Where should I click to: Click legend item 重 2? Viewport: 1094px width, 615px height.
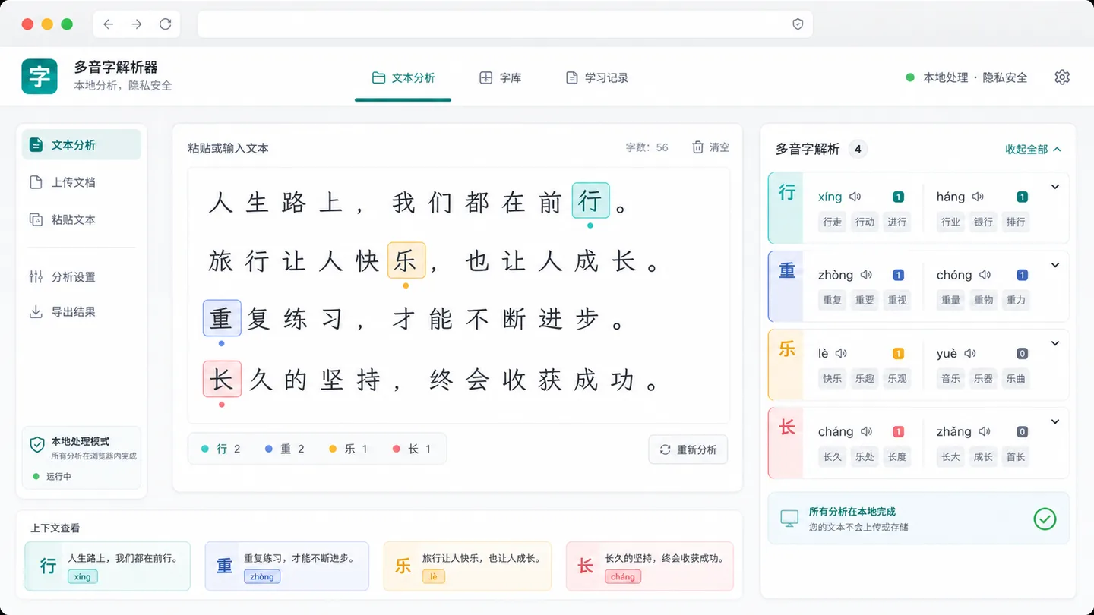point(284,449)
